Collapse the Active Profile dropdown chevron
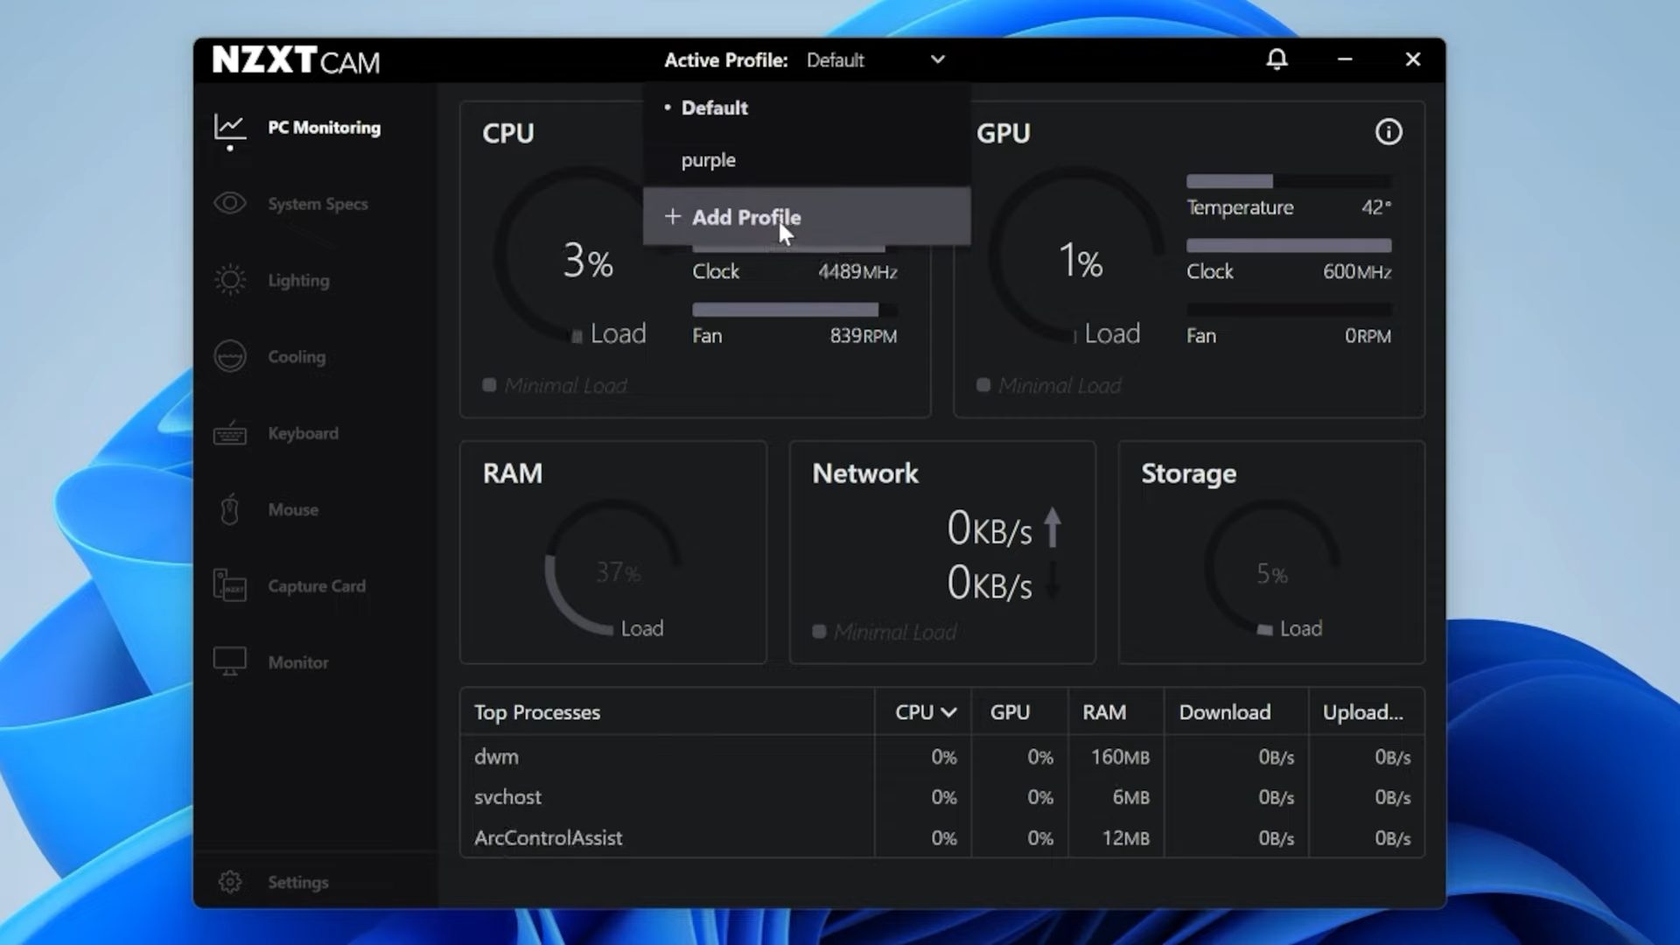Image resolution: width=1680 pixels, height=945 pixels. [938, 59]
